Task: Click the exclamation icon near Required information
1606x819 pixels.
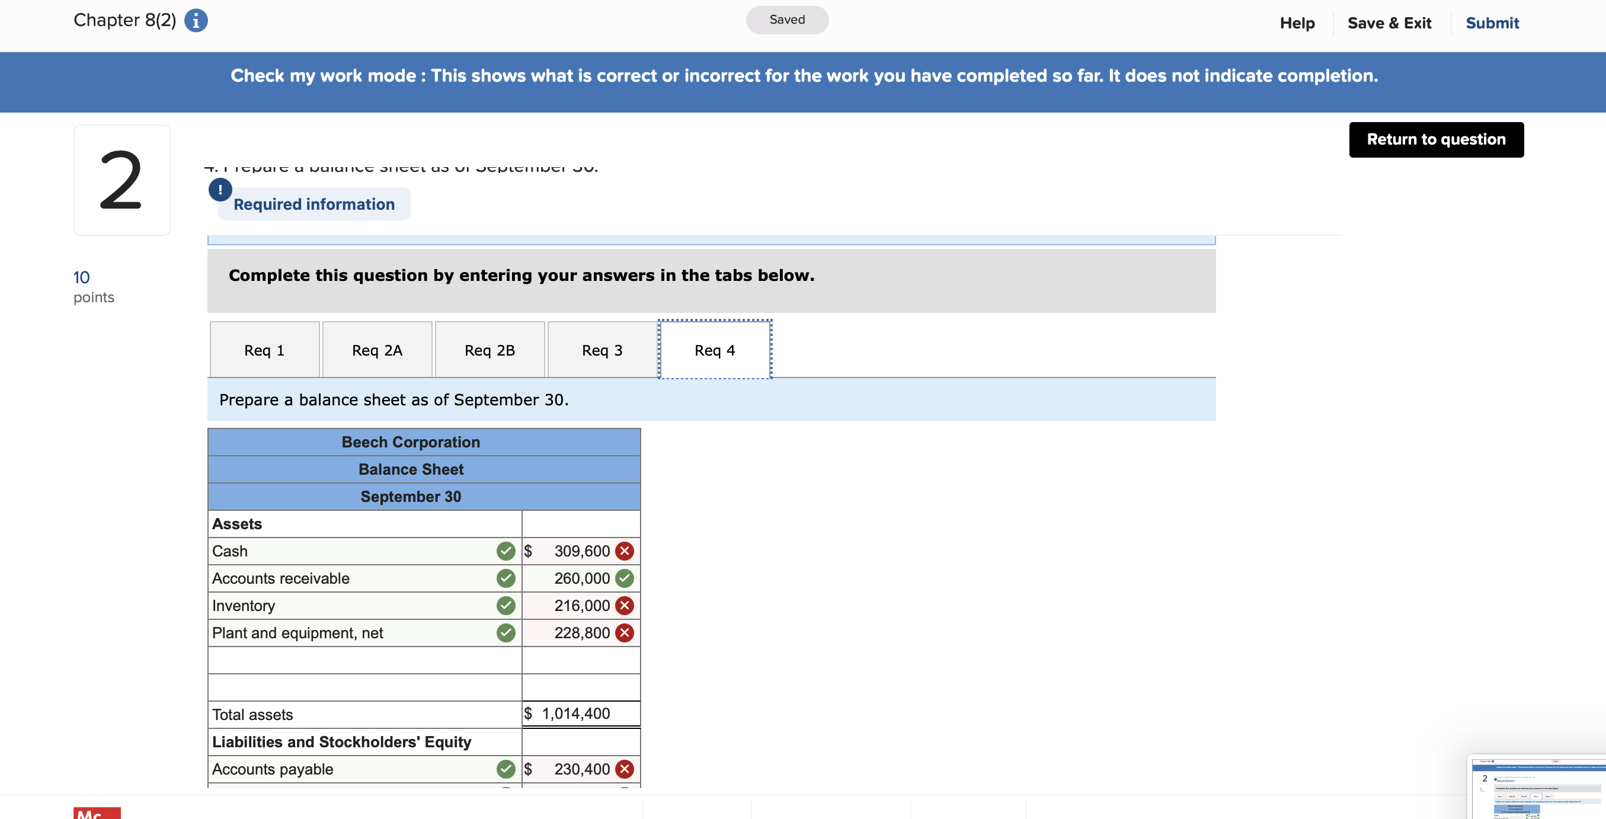Action: [219, 189]
